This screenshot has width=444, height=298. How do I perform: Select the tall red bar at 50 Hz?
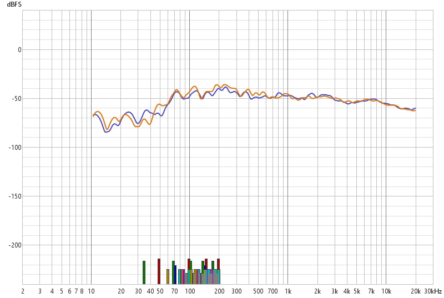pyautogui.click(x=159, y=271)
